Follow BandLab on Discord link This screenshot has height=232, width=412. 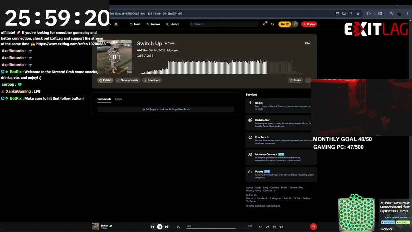pos(250,198)
